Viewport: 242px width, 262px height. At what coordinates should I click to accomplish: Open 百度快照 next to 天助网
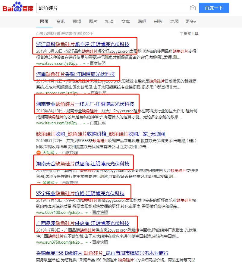pyautogui.click(x=70, y=153)
